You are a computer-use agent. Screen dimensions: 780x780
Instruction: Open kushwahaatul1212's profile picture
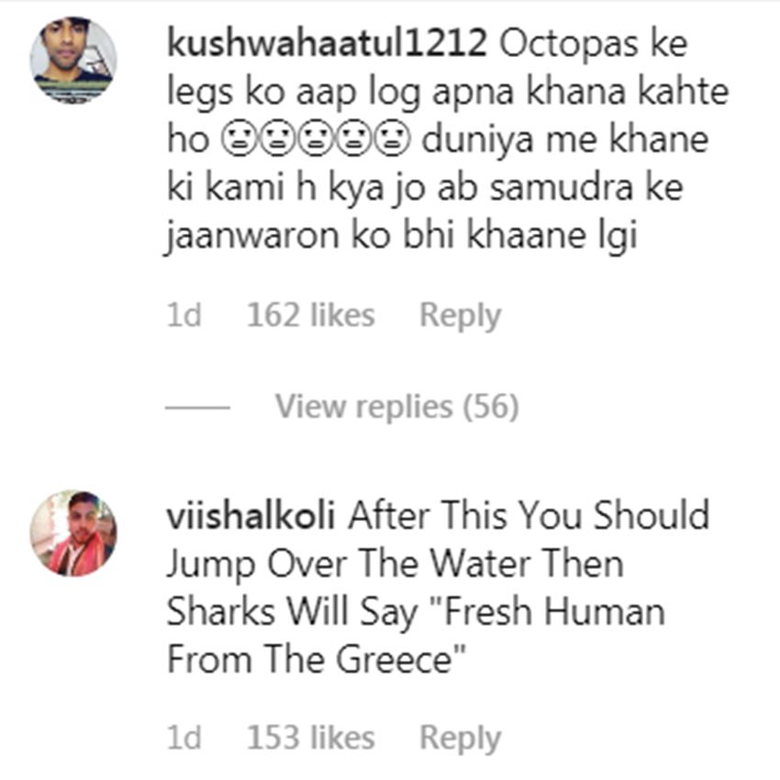(73, 61)
